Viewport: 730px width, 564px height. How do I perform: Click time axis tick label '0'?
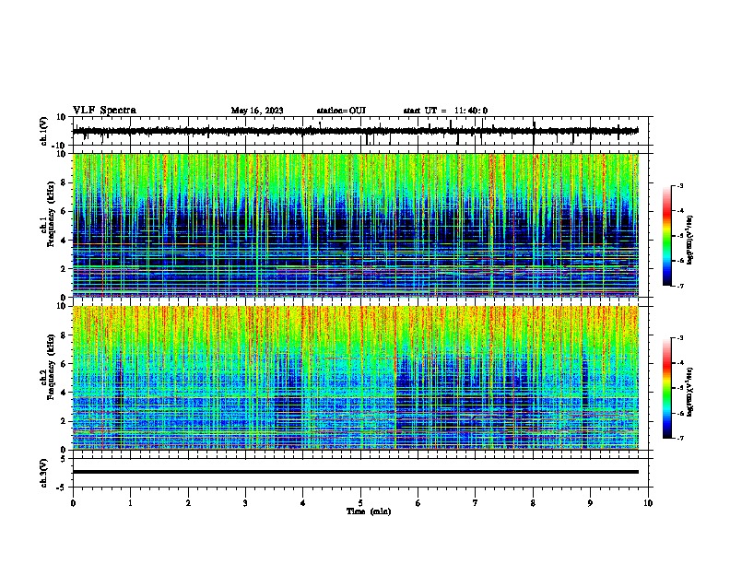tap(73, 503)
